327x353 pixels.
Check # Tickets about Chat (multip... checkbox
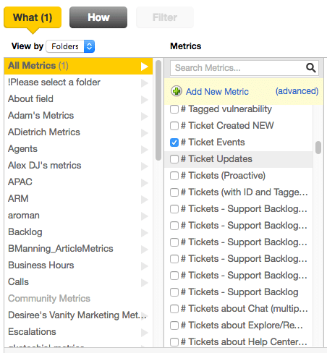click(174, 309)
